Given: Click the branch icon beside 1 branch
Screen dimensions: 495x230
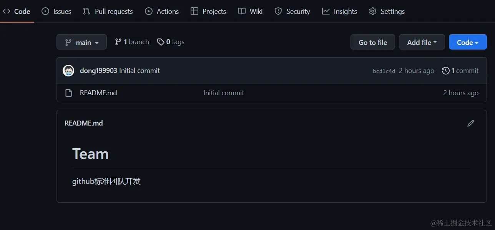Looking at the screenshot, I should click(118, 42).
